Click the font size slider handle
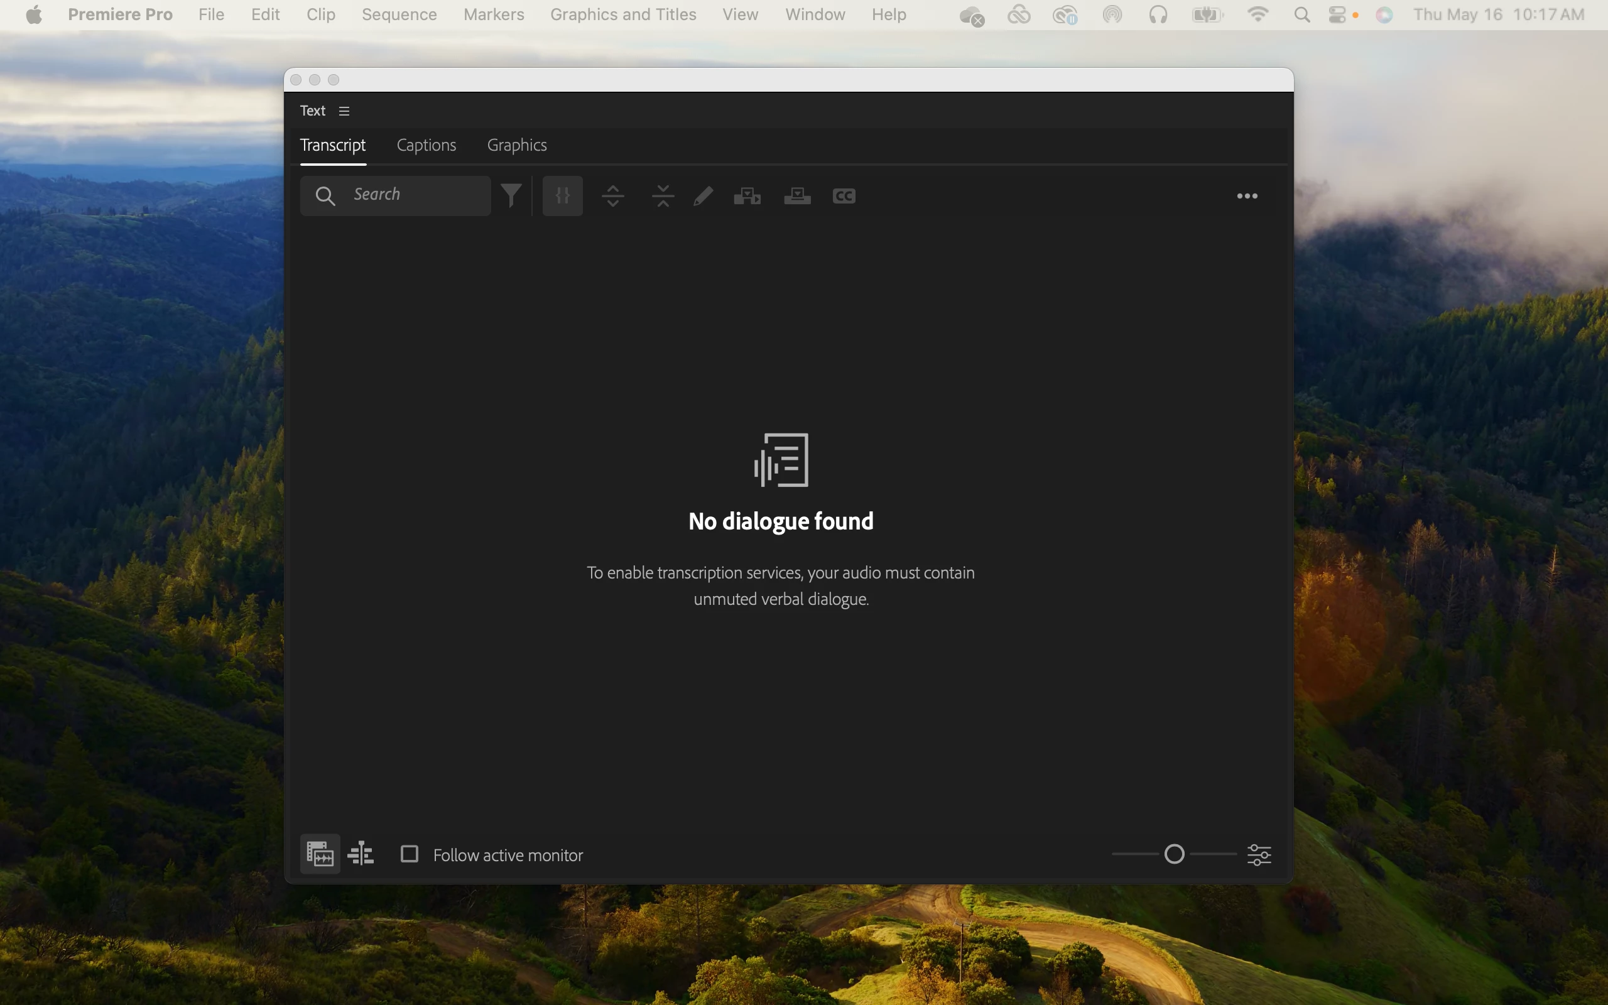1608x1005 pixels. coord(1174,854)
